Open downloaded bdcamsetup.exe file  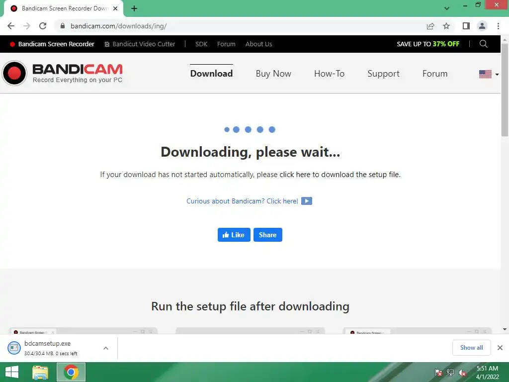tap(47, 348)
